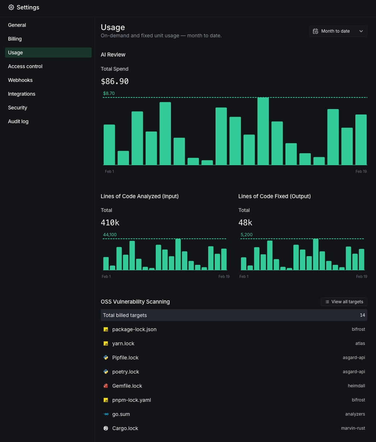Open Integrations from the sidebar
The height and width of the screenshot is (442, 376).
pos(22,94)
